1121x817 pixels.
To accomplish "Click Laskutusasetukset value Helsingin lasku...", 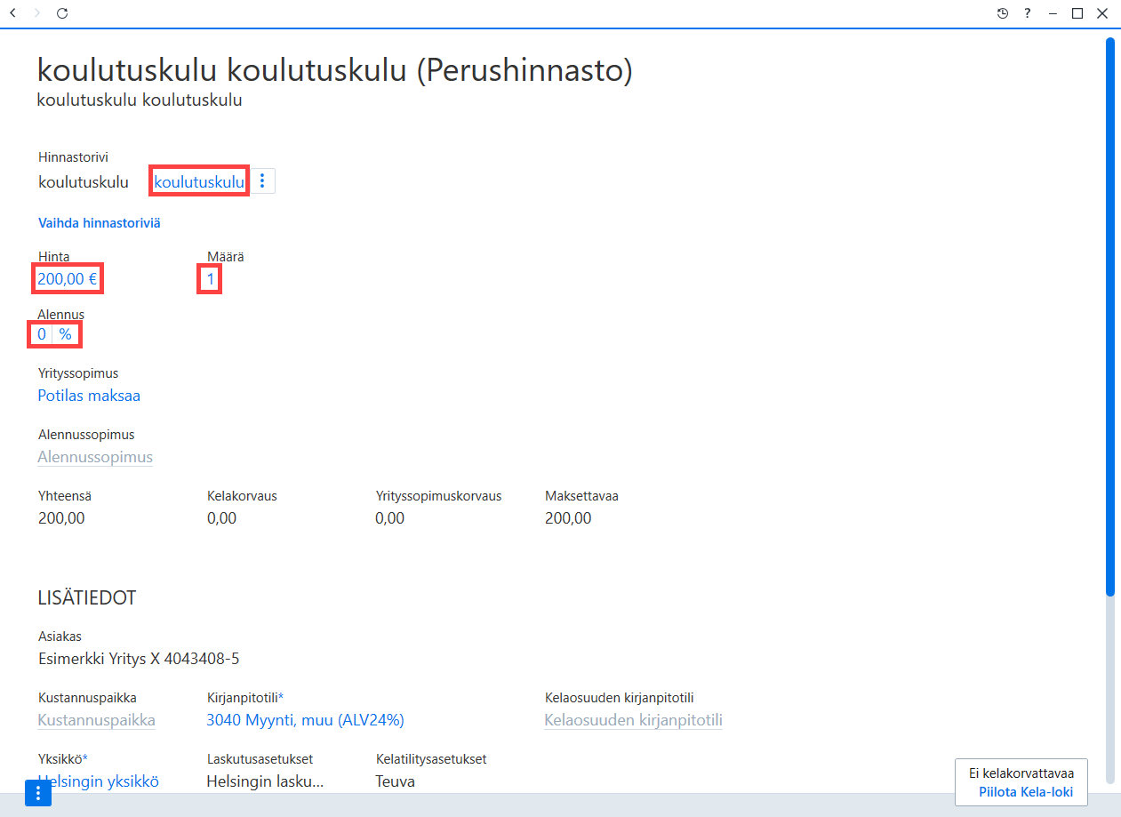I will click(x=265, y=781).
